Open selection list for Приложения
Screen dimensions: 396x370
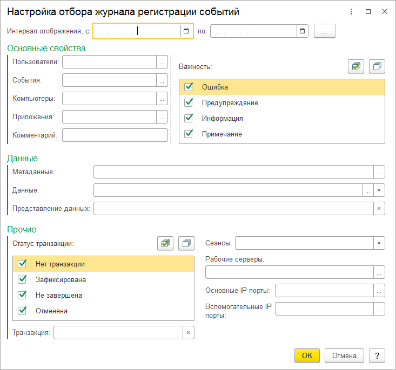pos(162,117)
